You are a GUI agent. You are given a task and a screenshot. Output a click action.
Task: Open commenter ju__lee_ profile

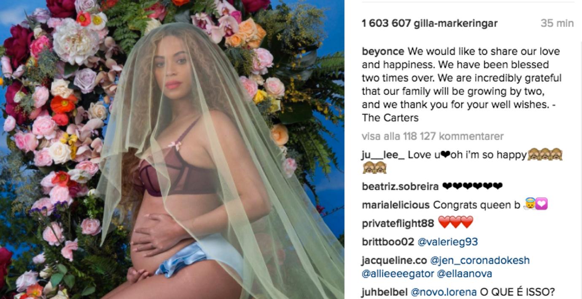[383, 155]
